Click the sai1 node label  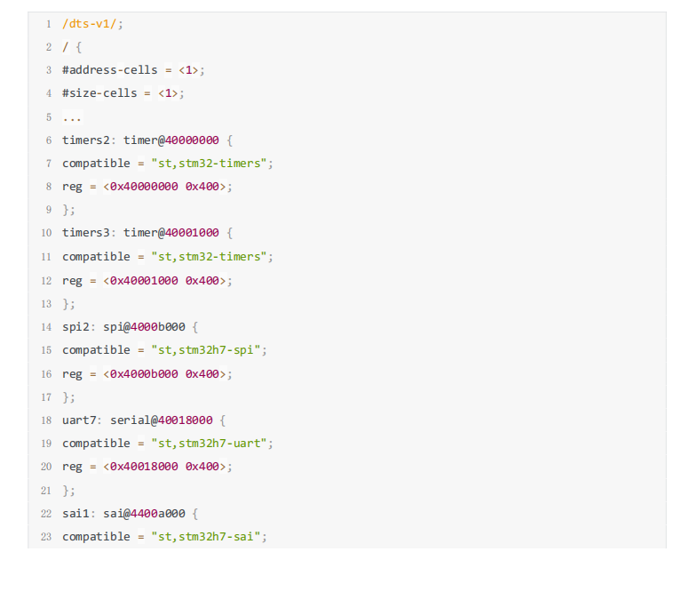pos(76,513)
